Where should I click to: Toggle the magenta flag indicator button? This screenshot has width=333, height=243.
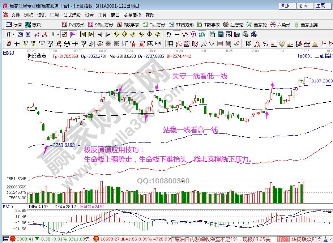click(x=73, y=34)
